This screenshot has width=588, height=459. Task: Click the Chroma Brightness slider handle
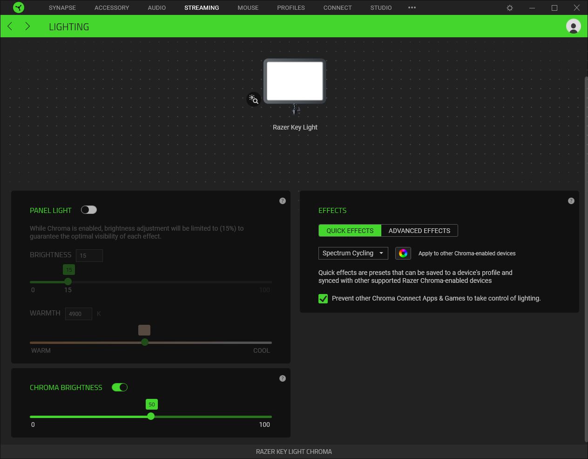coord(151,417)
